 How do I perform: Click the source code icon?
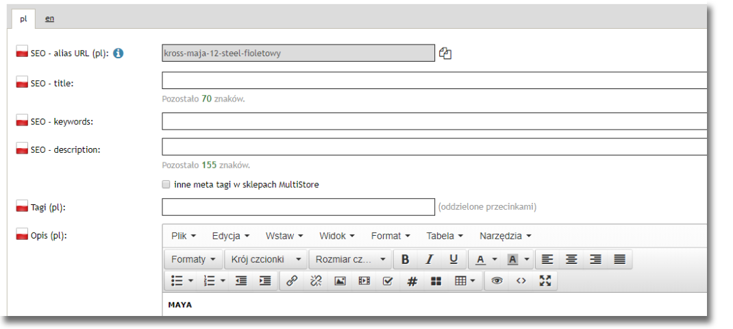click(521, 281)
